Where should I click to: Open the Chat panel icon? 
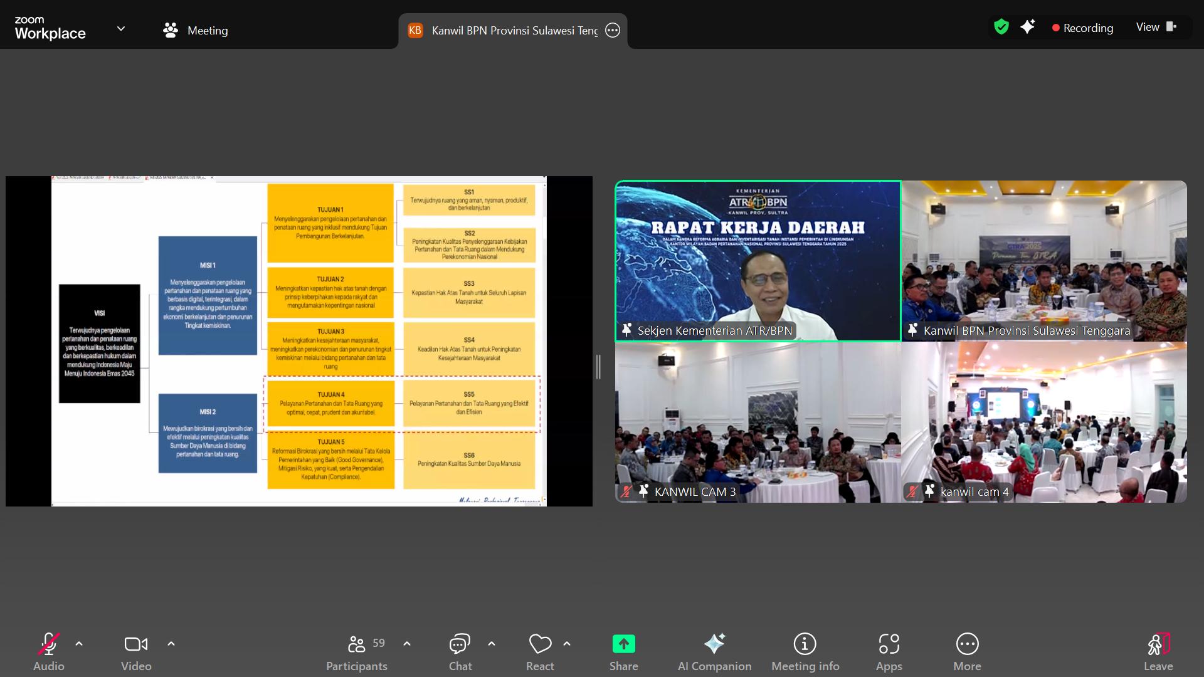(x=460, y=644)
